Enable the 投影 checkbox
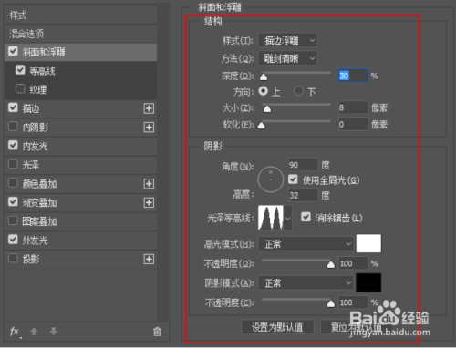This screenshot has height=348, width=456. tap(13, 258)
